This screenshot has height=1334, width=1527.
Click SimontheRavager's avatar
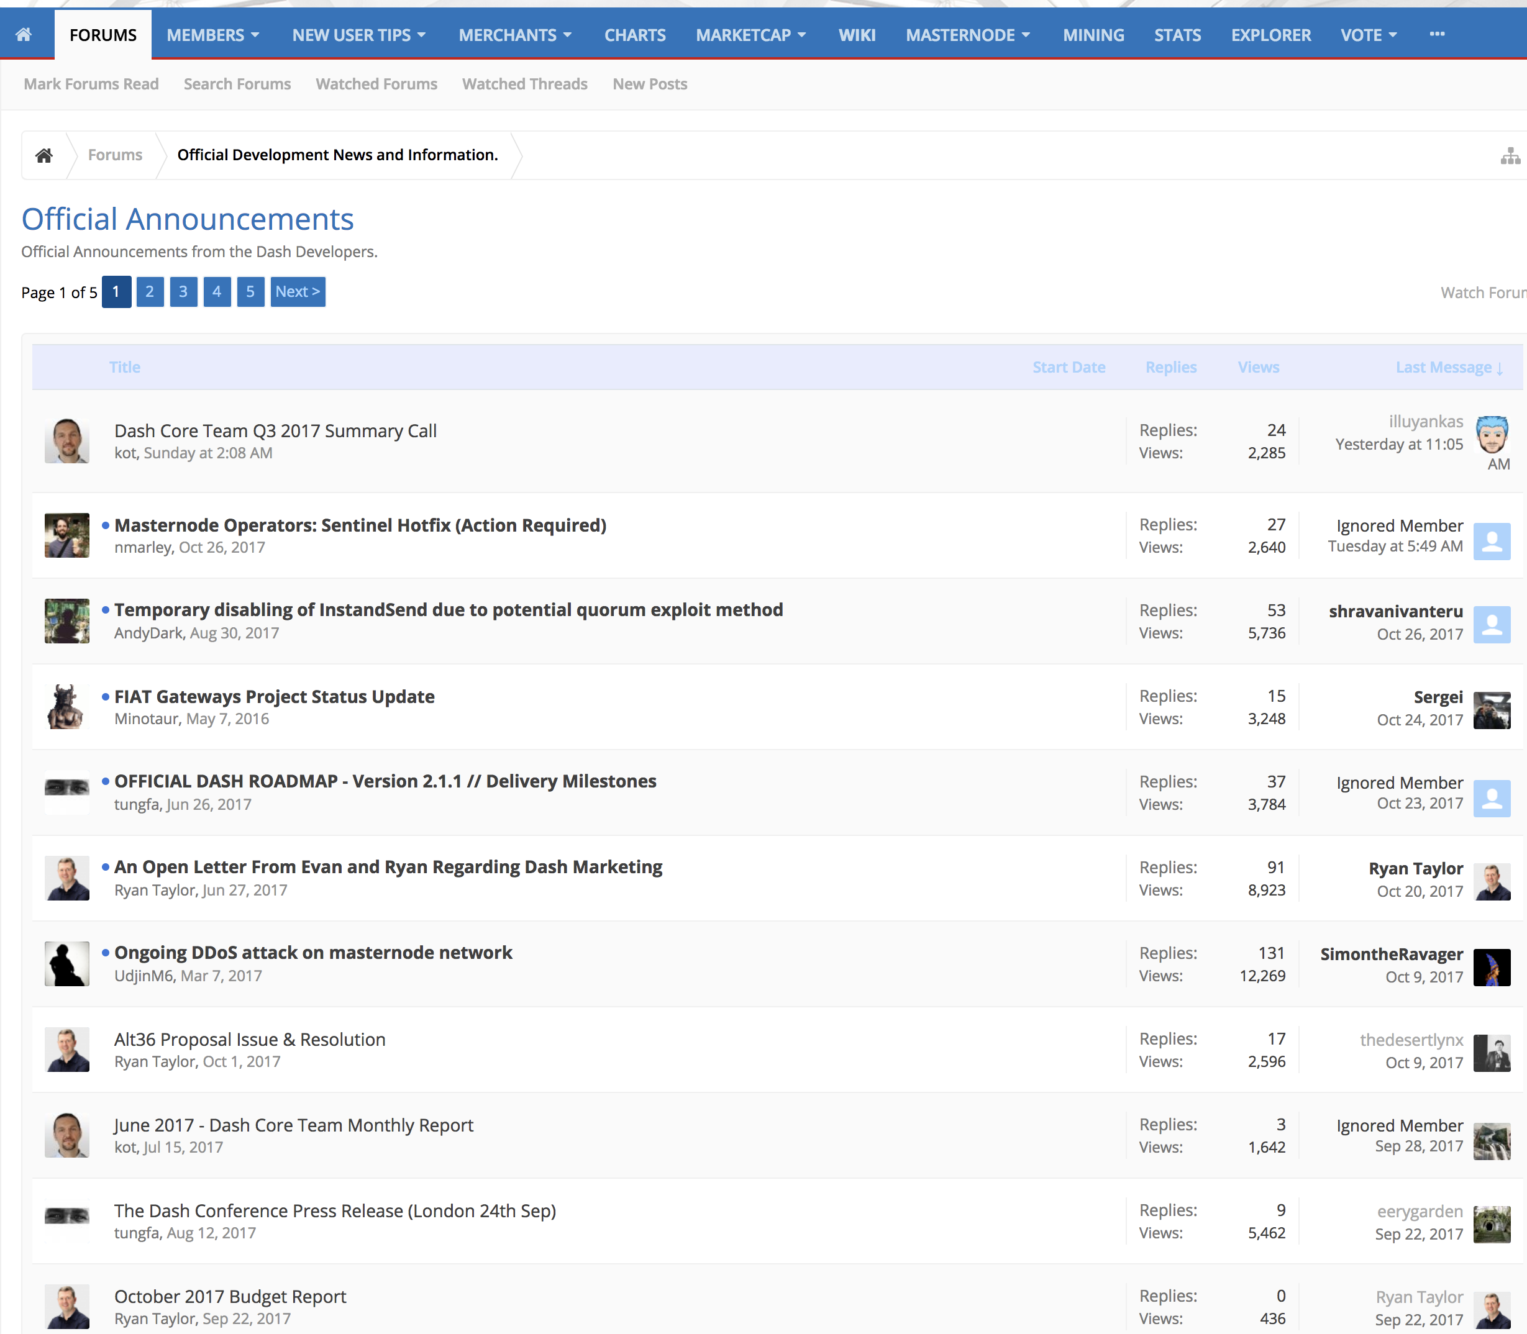click(1492, 967)
